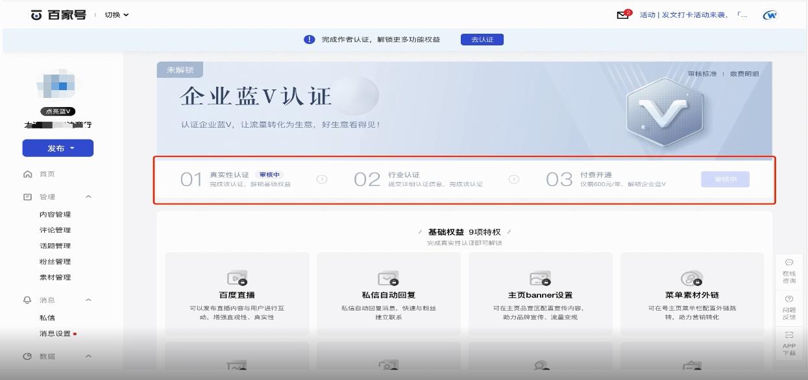
Task: Click the arrow icon after step 02
Action: [x=514, y=180]
